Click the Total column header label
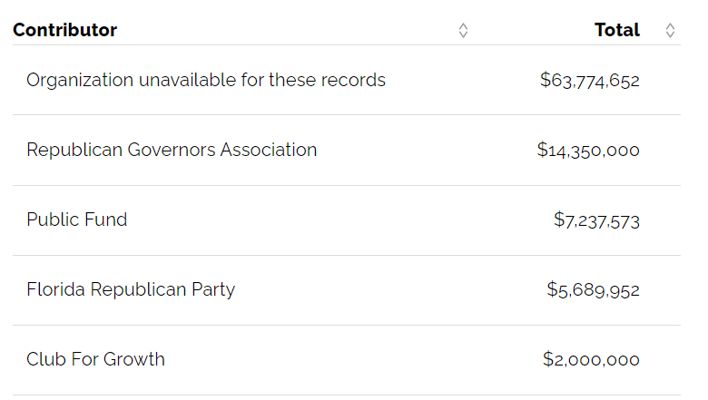This screenshot has width=708, height=400. [x=617, y=30]
